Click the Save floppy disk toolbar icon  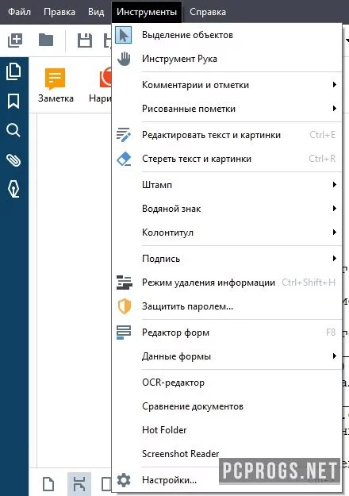85,40
